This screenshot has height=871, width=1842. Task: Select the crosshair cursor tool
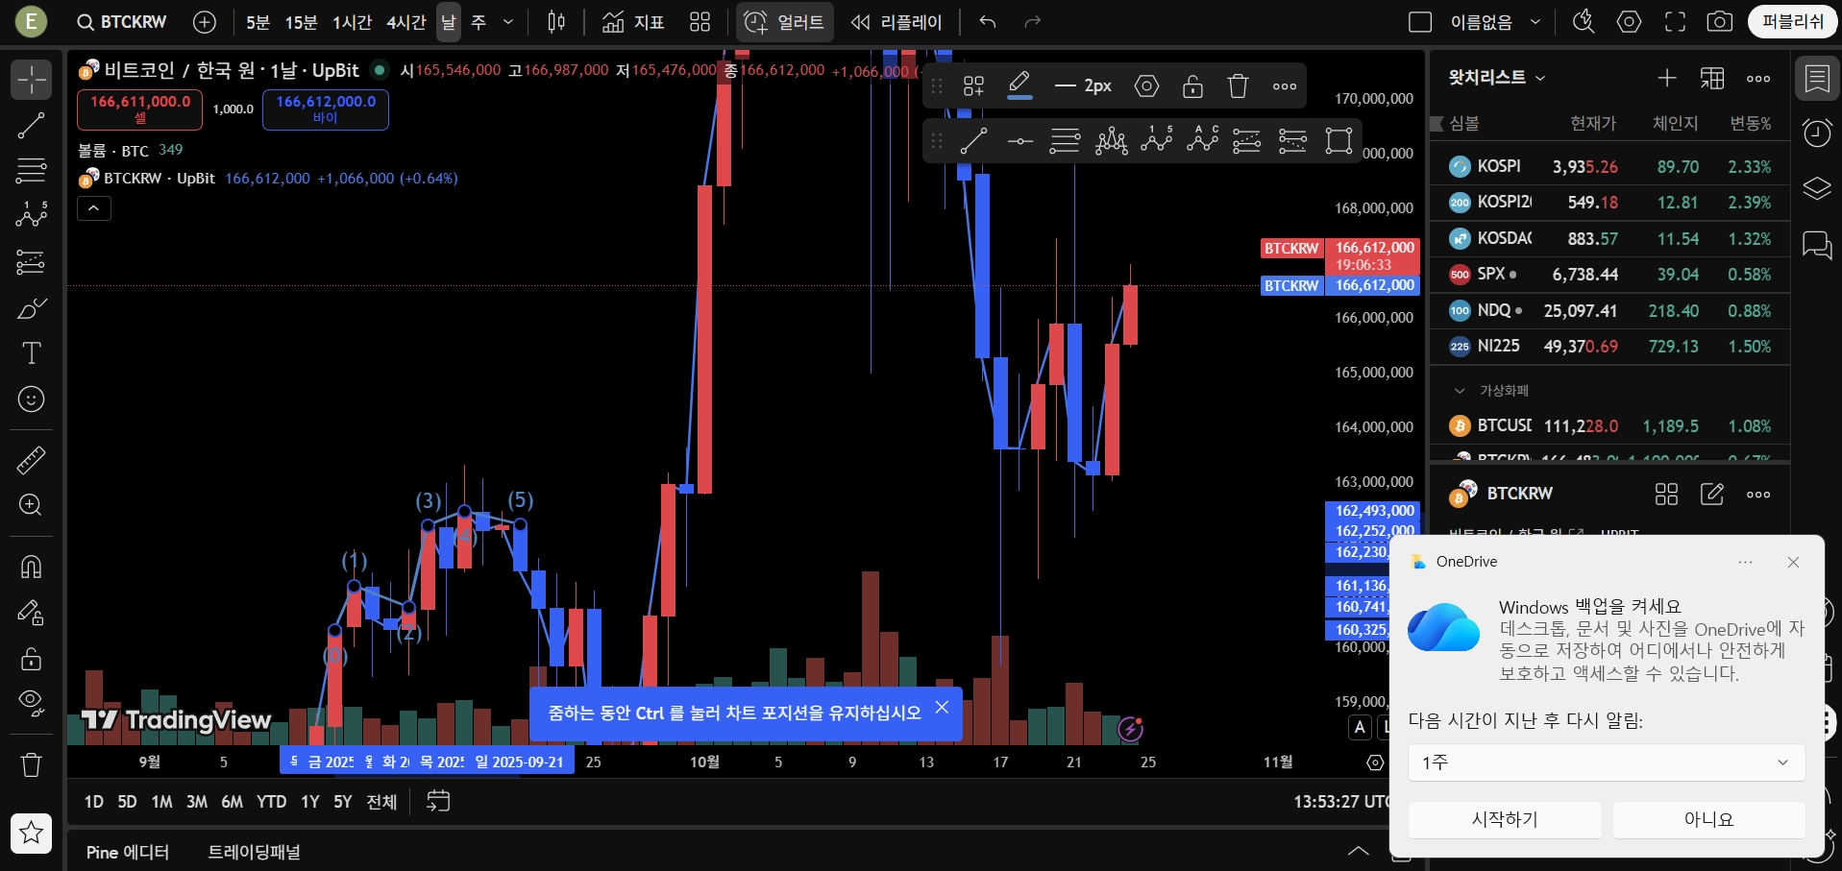tap(31, 80)
